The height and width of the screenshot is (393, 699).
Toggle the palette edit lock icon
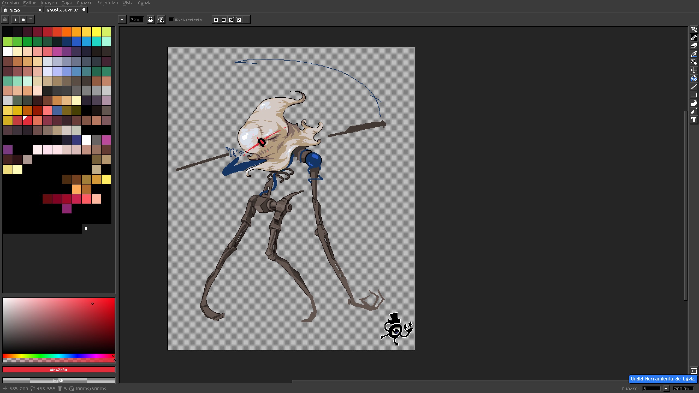[x=5, y=20]
